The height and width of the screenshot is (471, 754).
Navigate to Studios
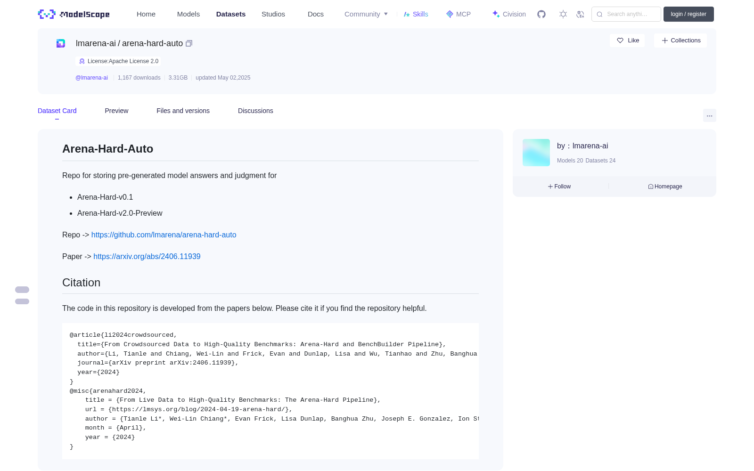(273, 14)
